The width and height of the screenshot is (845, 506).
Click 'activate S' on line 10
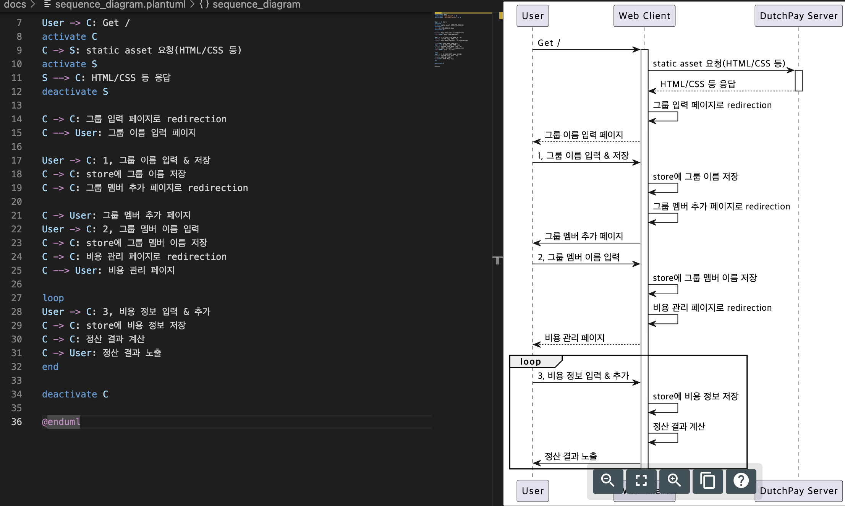70,64
